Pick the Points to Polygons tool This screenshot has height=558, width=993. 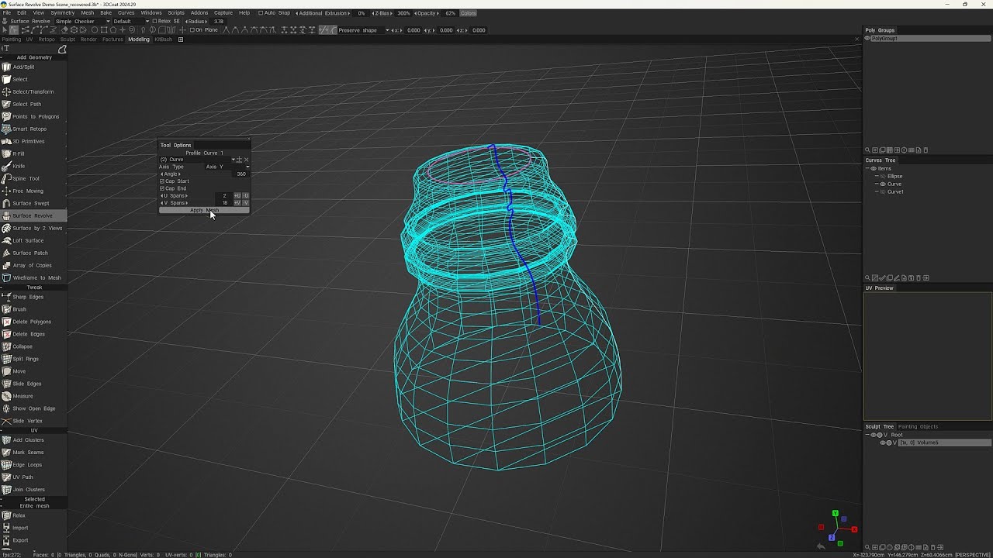pos(35,116)
